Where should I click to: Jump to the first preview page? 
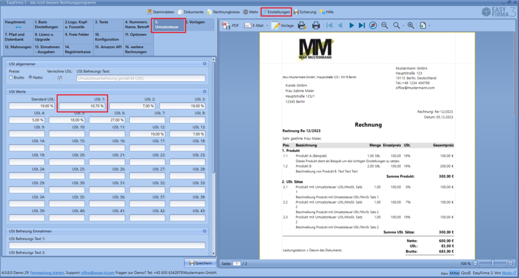click(330, 25)
